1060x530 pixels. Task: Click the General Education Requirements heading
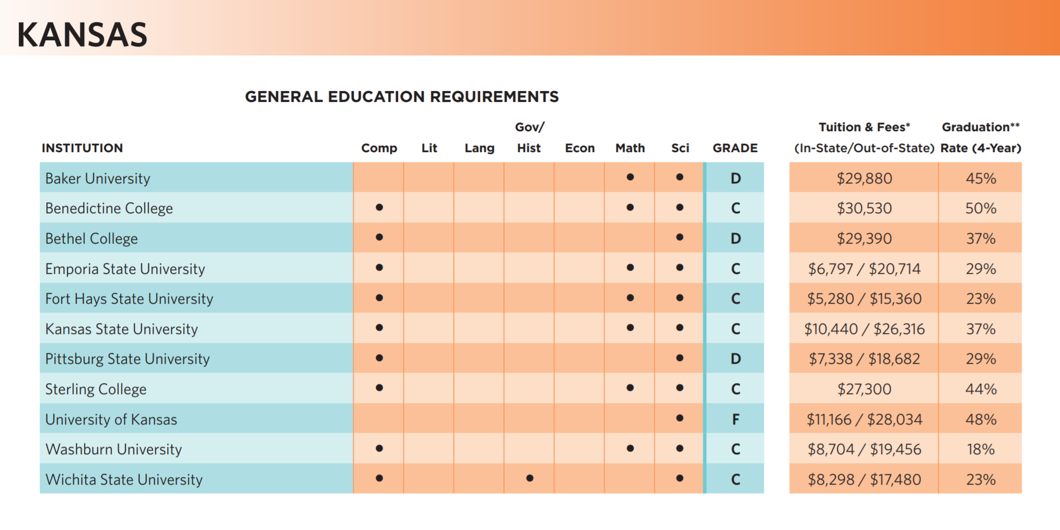(402, 97)
